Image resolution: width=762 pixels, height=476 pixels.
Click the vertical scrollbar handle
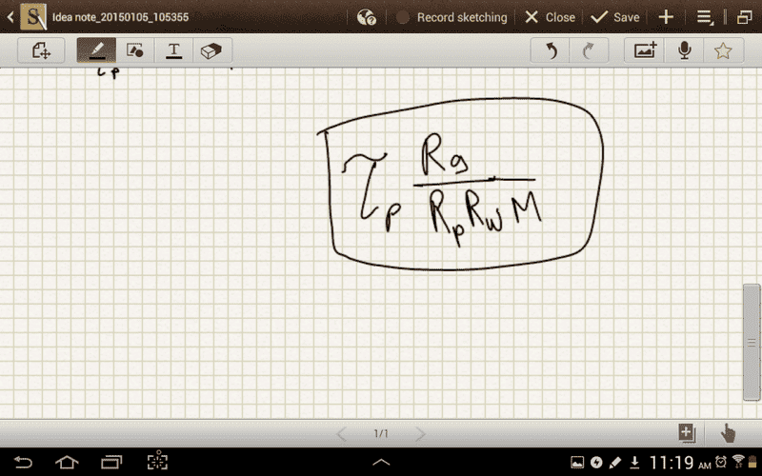click(752, 343)
